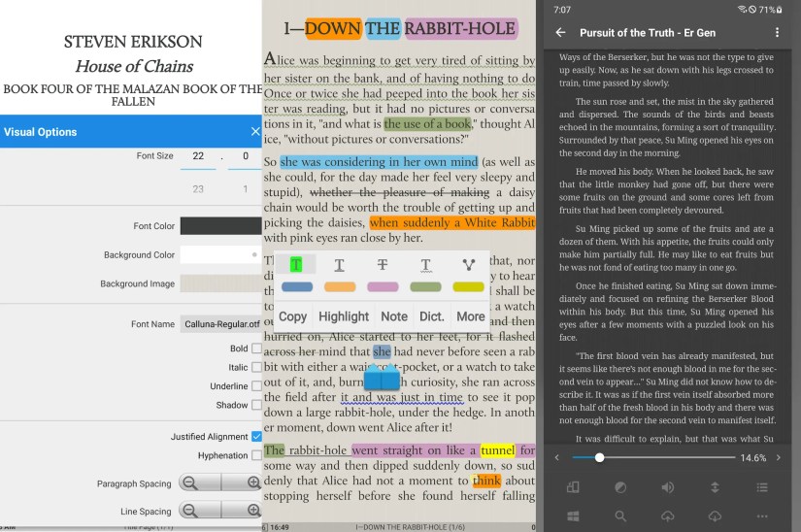Click the cloud download icon
This screenshot has height=532, width=801.
click(x=715, y=516)
